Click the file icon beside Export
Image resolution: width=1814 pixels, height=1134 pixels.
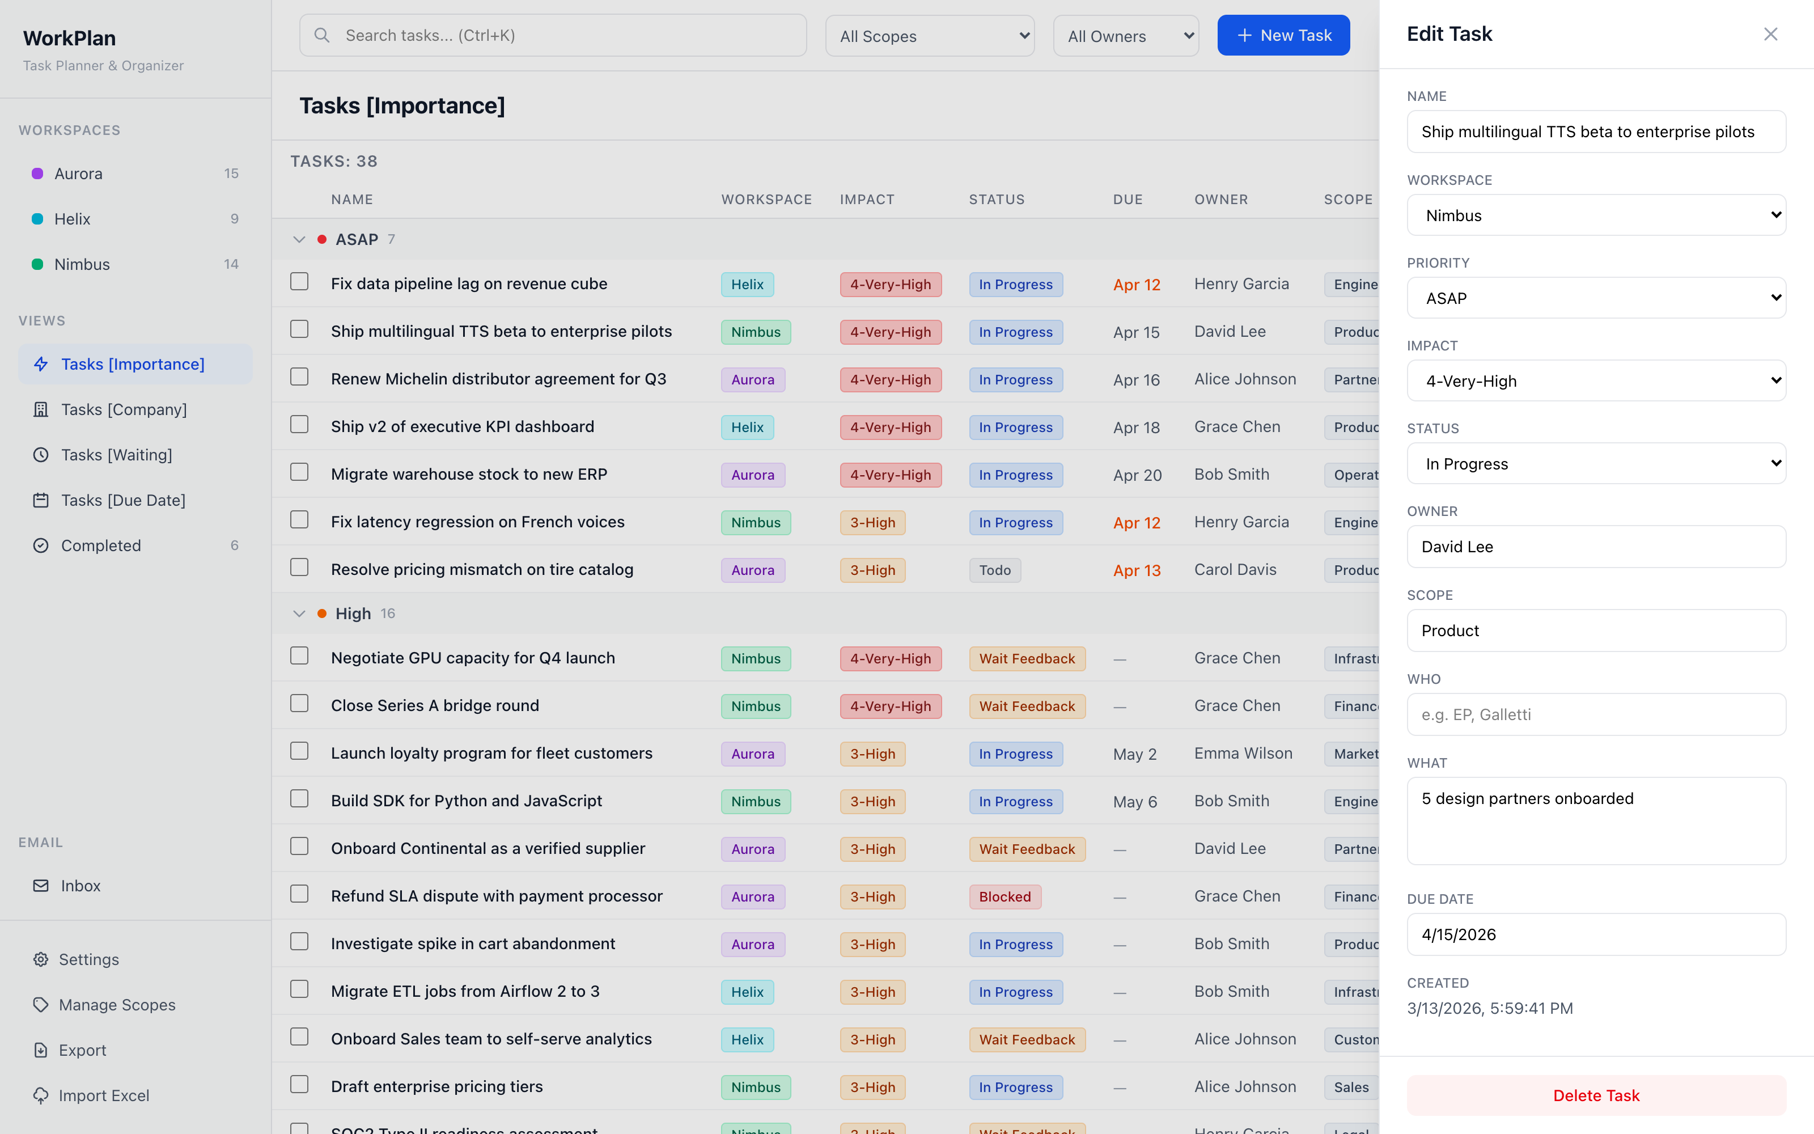[40, 1050]
